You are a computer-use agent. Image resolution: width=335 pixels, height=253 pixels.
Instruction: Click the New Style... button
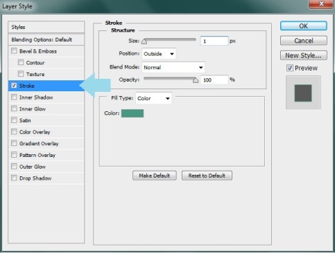[x=304, y=55]
